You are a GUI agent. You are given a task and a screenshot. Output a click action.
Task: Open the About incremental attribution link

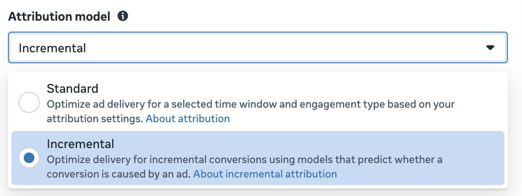[x=265, y=174]
